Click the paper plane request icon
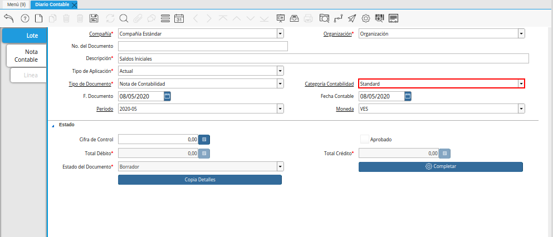The height and width of the screenshot is (237, 553). click(x=352, y=18)
